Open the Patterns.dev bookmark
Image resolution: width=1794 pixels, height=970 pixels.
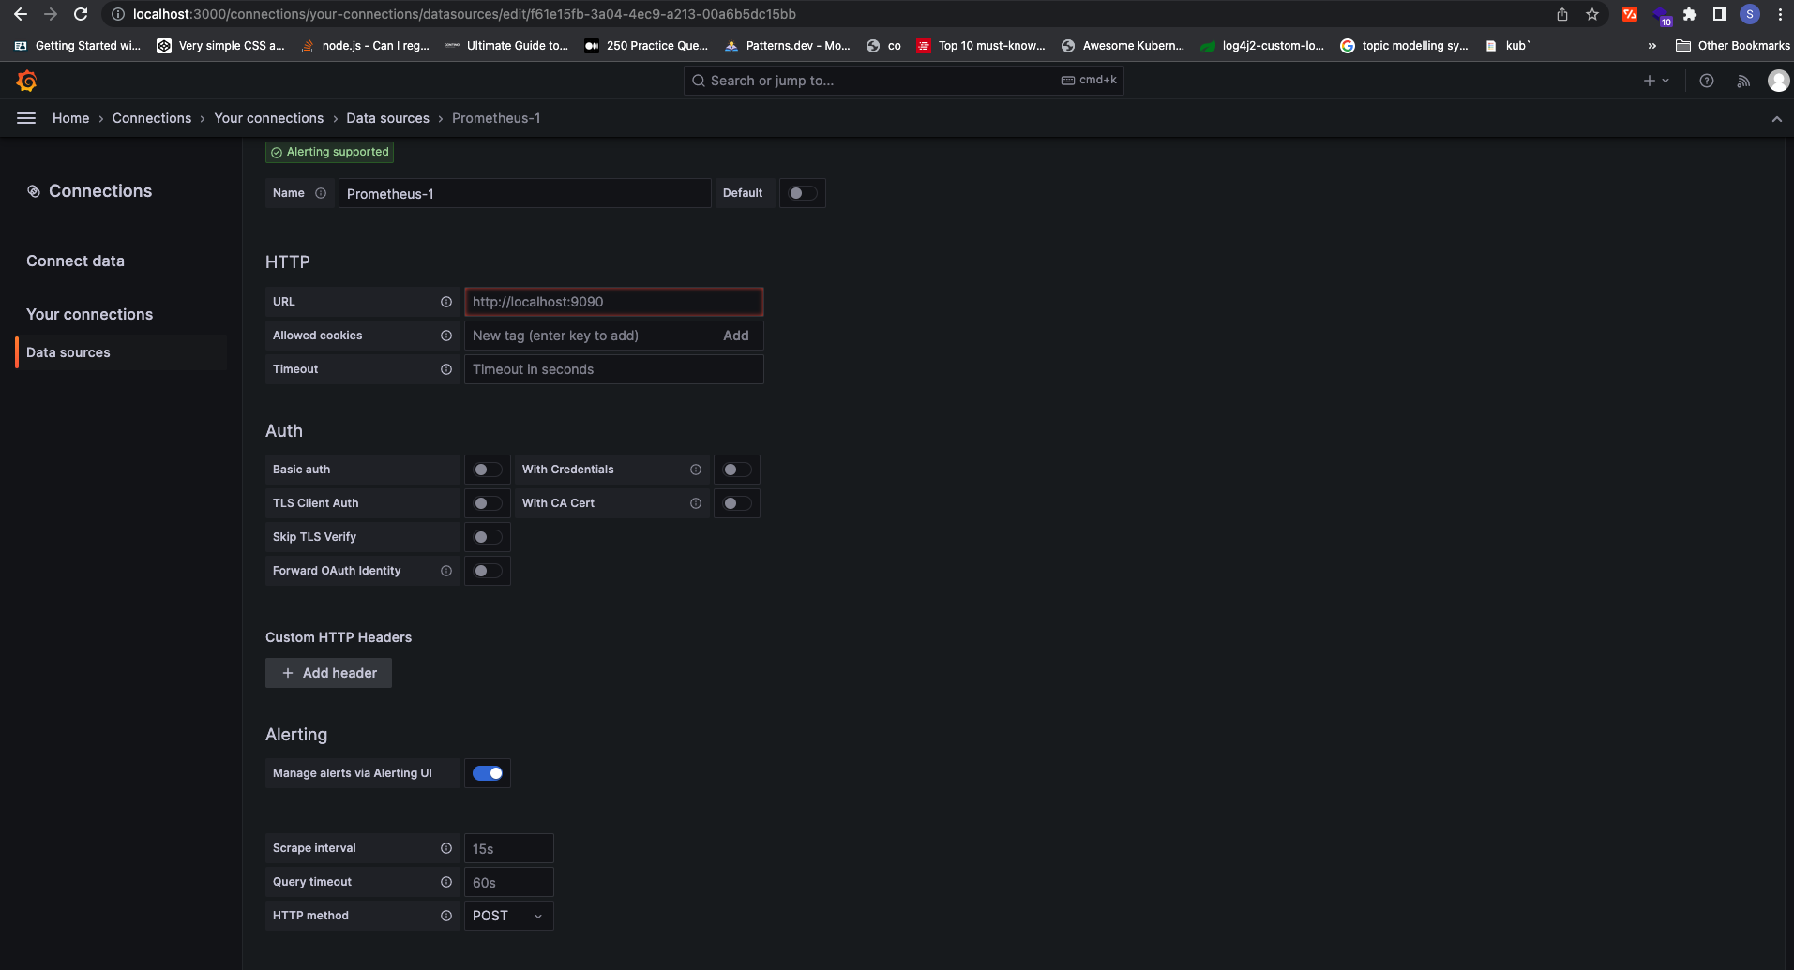[x=787, y=46]
